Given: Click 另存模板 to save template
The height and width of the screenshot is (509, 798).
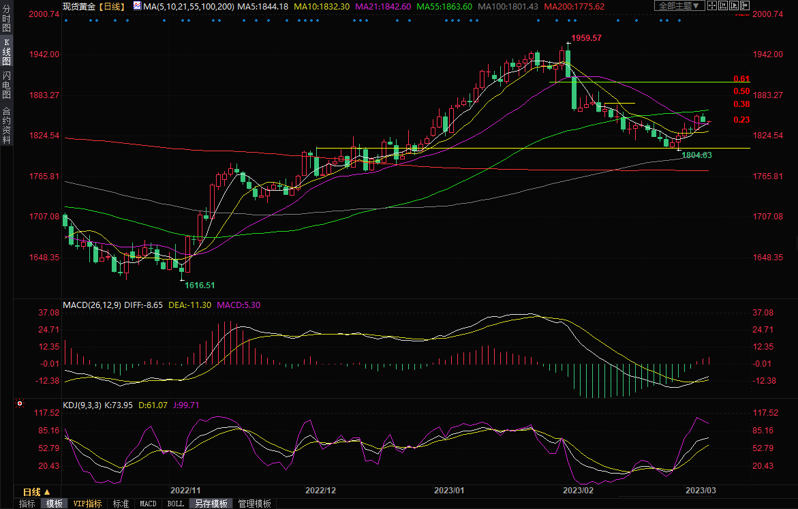Looking at the screenshot, I should [x=211, y=504].
